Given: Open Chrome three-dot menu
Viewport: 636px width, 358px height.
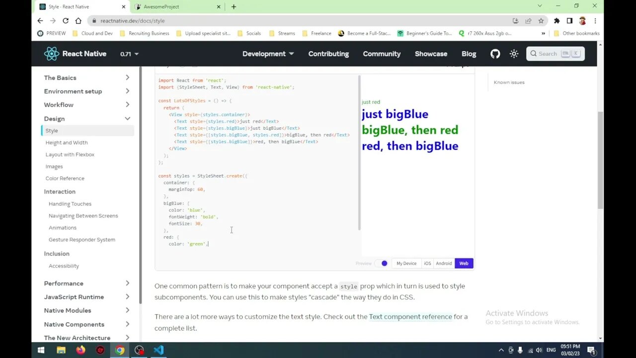Looking at the screenshot, I should [x=595, y=20].
